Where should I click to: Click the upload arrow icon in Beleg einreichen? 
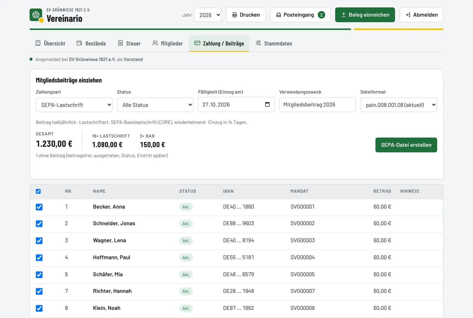344,15
